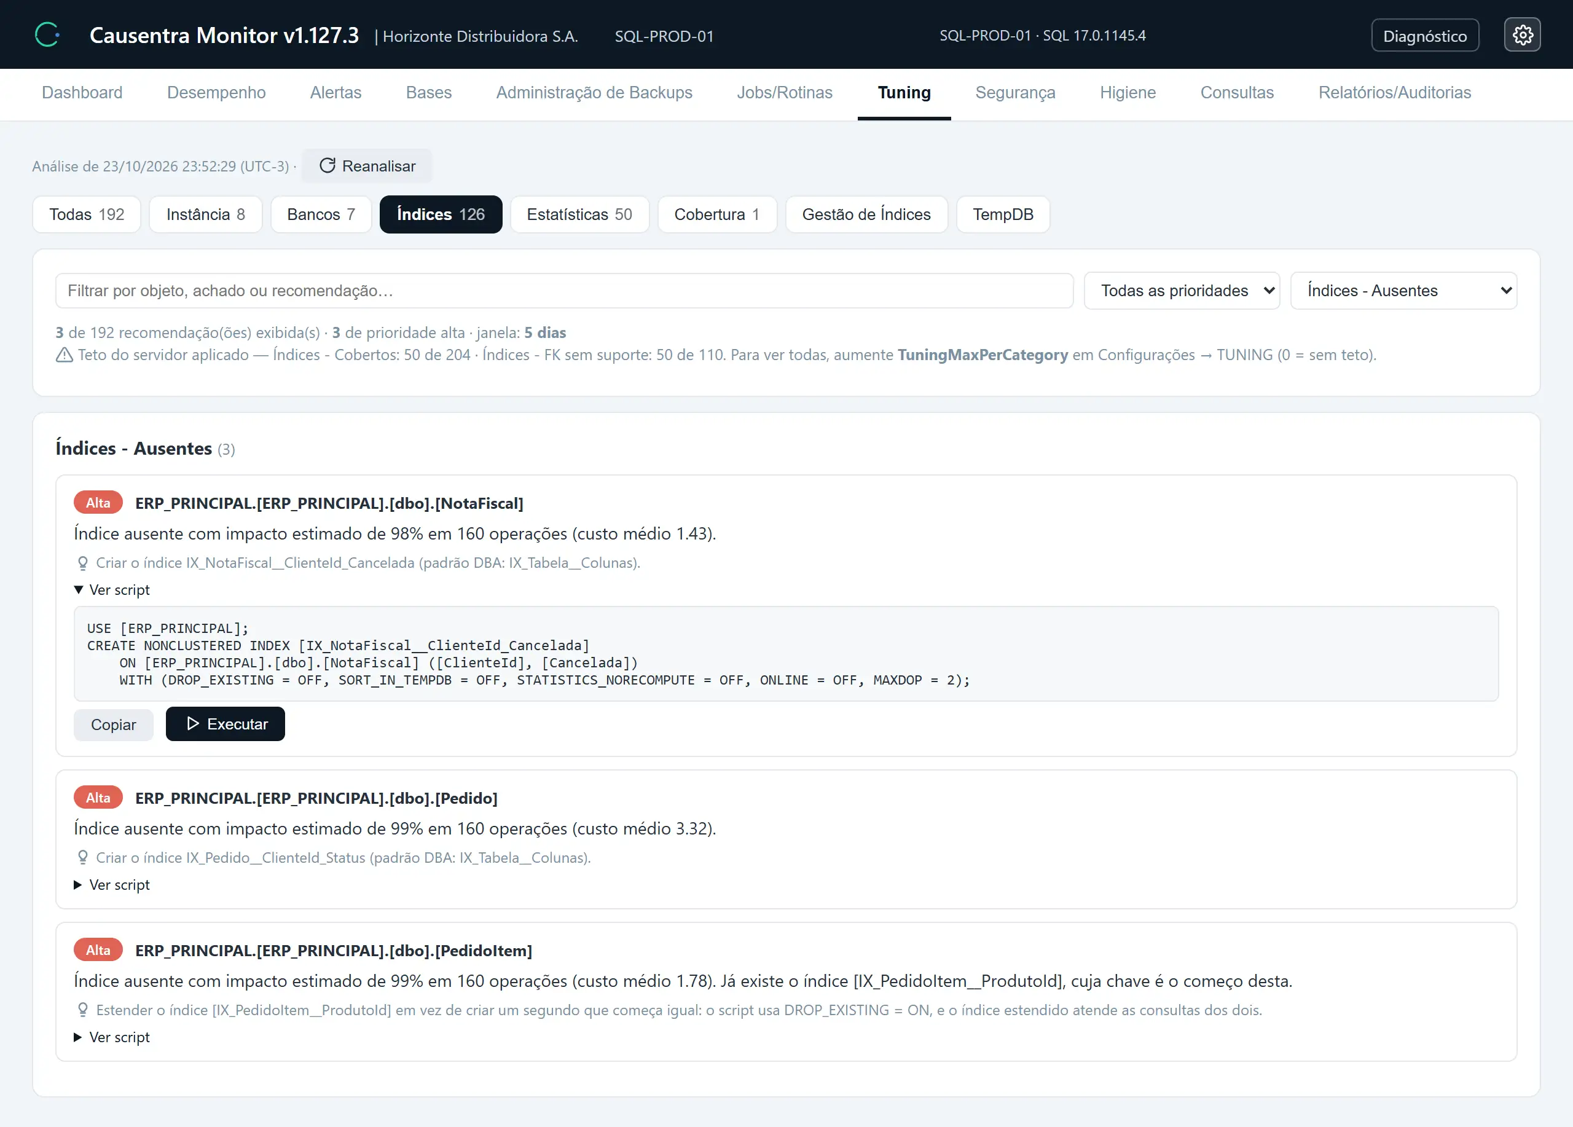Click Reanalisar to rerun analysis

[x=367, y=167]
